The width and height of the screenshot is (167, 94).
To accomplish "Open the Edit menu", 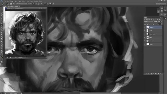I will pyautogui.click(x=8, y=1).
